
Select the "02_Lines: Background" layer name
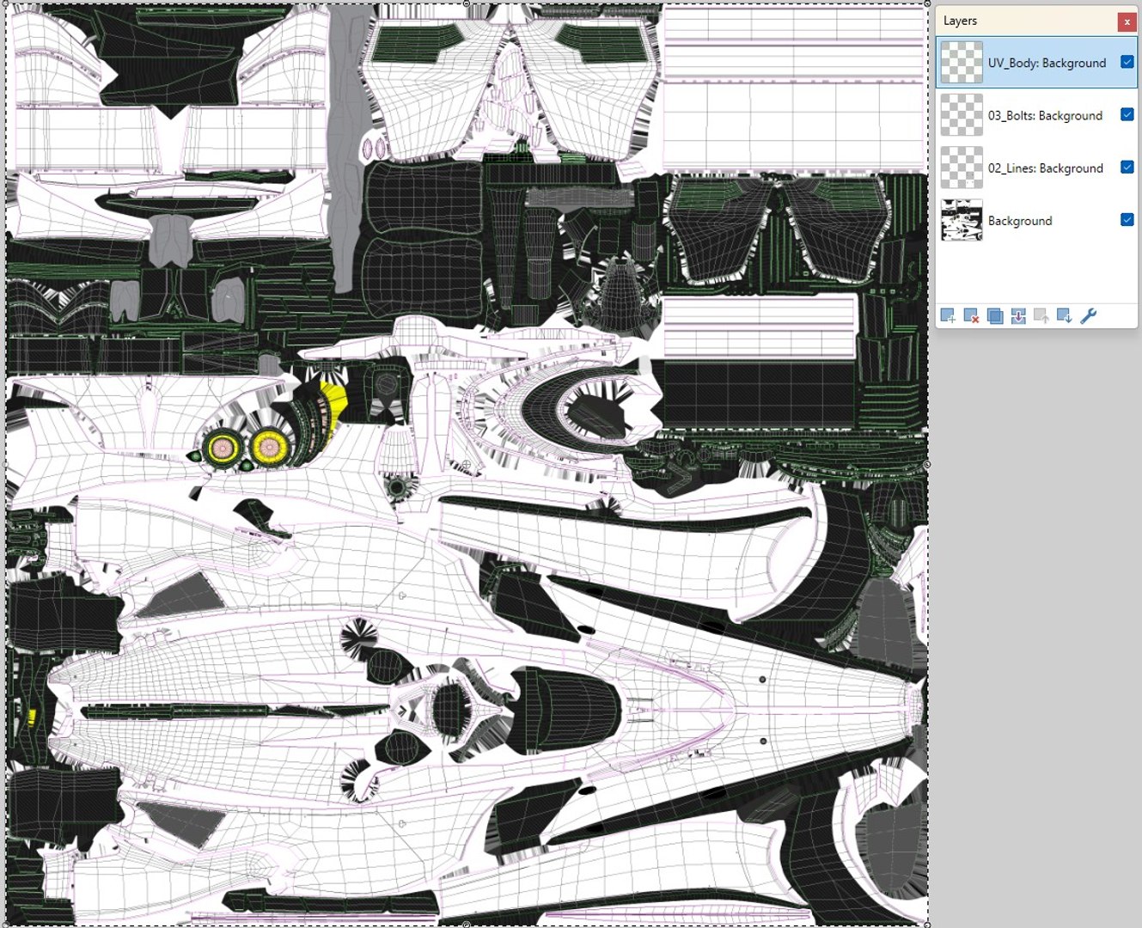pyautogui.click(x=1046, y=168)
